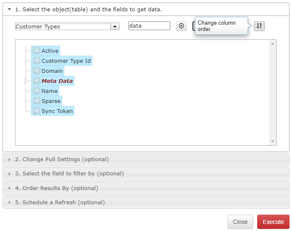Click the Close button
The image size is (292, 231).
(x=240, y=222)
